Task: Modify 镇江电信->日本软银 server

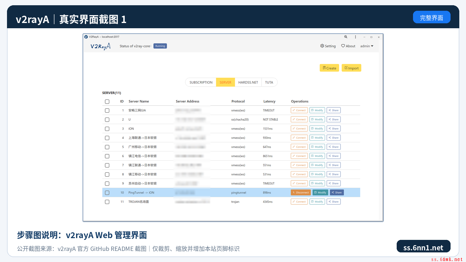Action: click(x=317, y=156)
